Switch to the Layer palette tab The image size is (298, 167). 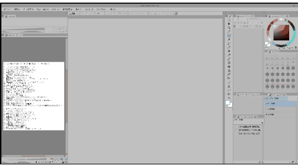(241, 16)
